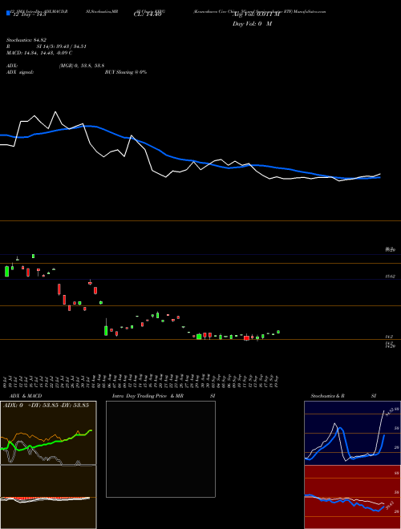
Task: Click the 'ADX signal:' label
Action: pos(20,72)
